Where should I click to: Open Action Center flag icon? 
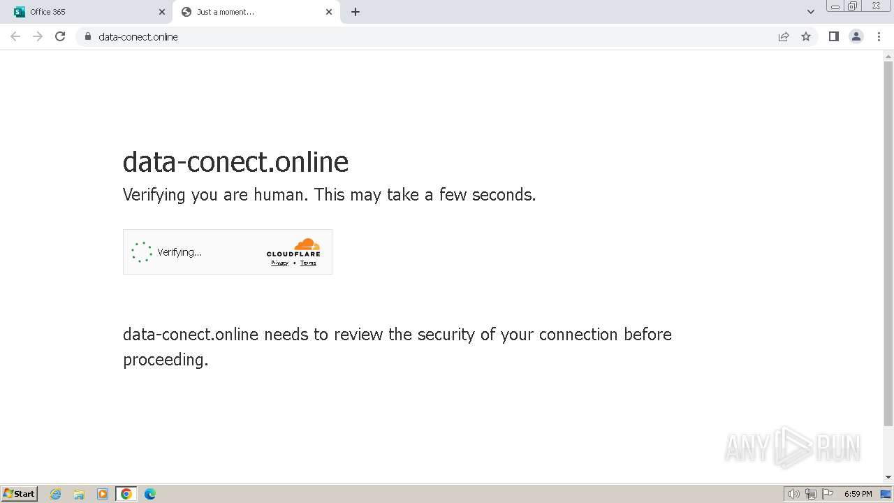(x=828, y=494)
